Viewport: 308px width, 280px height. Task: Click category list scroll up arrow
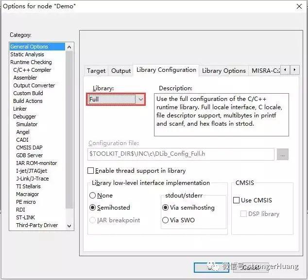tap(69, 47)
